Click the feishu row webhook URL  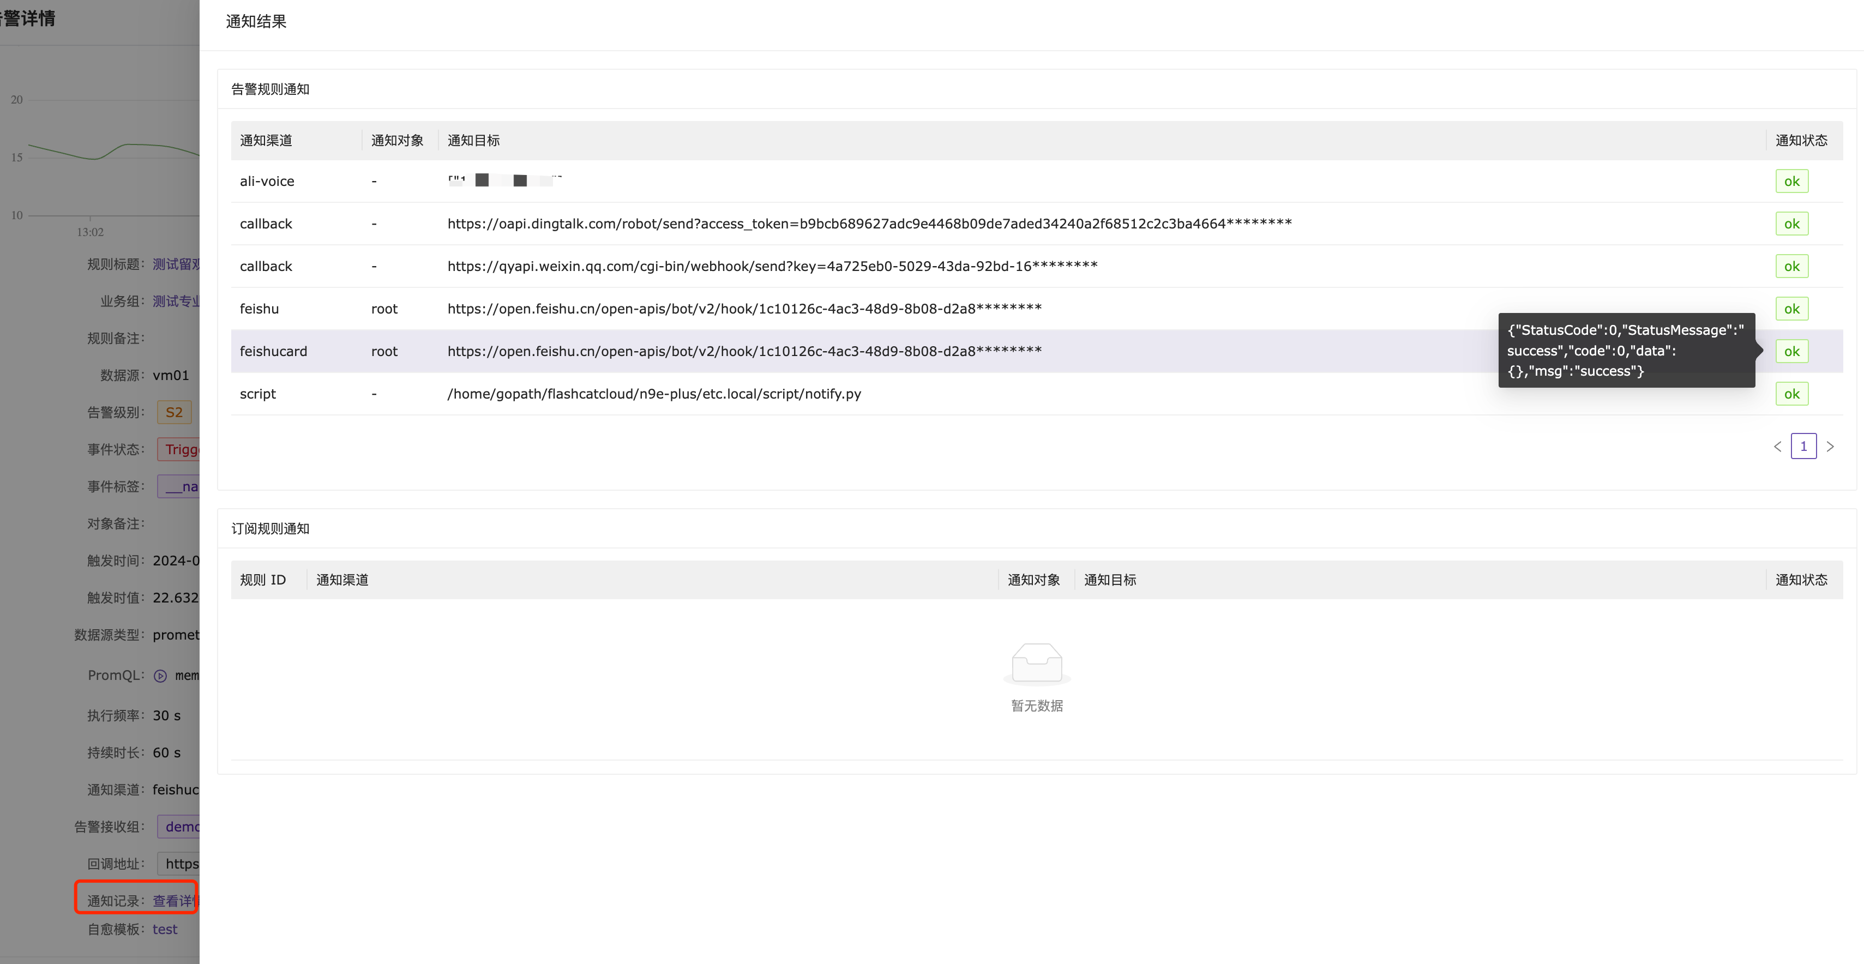744,309
